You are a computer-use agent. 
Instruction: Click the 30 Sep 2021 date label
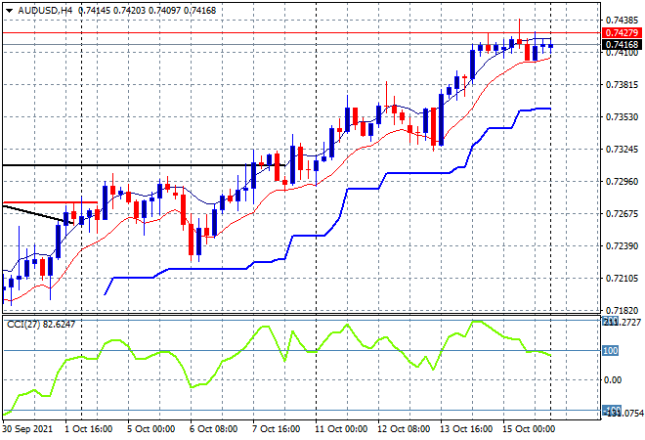(29, 429)
